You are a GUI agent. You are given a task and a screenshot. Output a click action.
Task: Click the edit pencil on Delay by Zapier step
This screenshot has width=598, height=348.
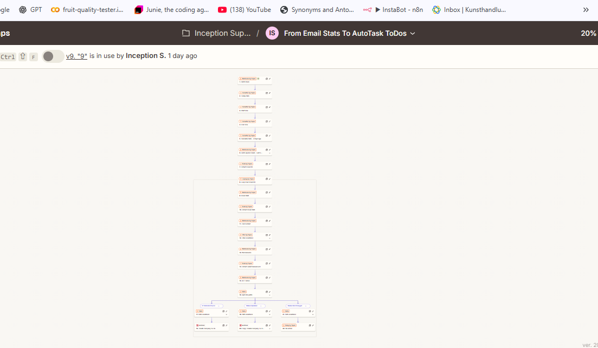click(x=312, y=325)
